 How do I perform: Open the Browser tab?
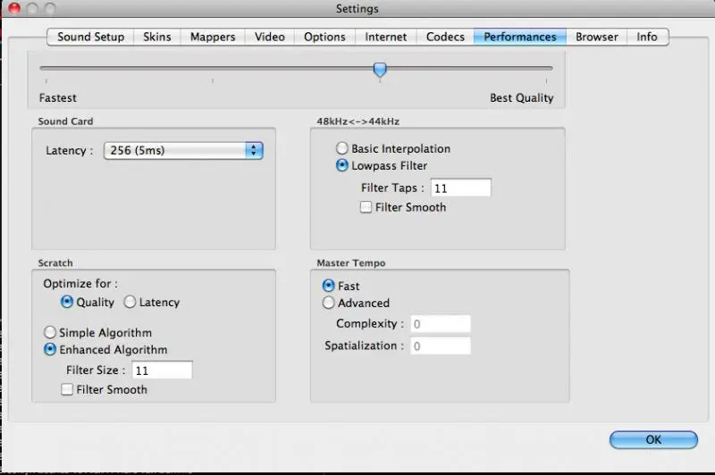pyautogui.click(x=596, y=37)
